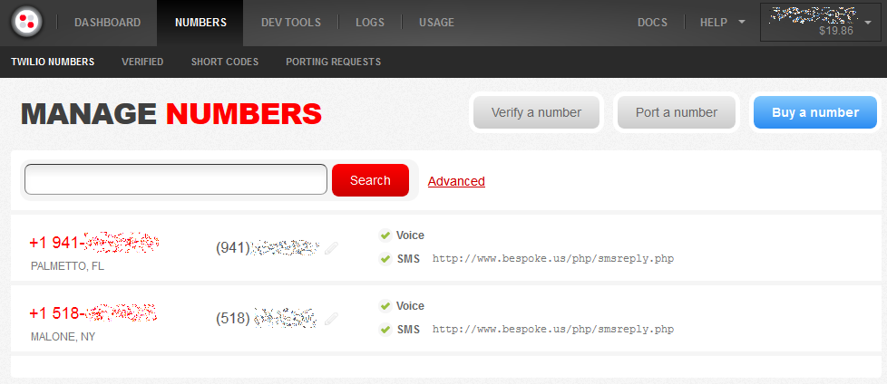
Task: Select the Verified sub-tab
Action: [x=142, y=62]
